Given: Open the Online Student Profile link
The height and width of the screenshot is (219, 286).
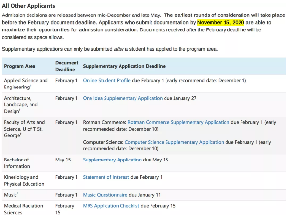Looking at the screenshot, I should tap(106, 81).
